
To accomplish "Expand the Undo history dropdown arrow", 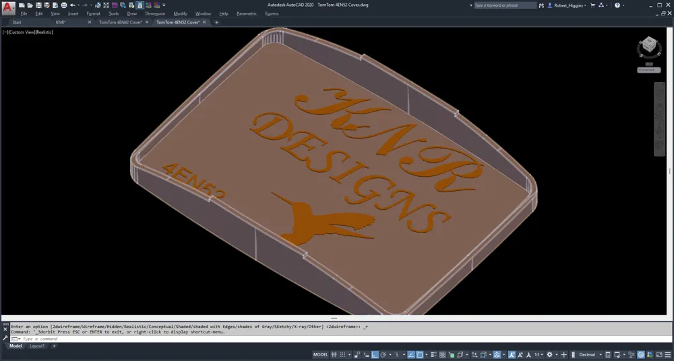I will [x=79, y=5].
